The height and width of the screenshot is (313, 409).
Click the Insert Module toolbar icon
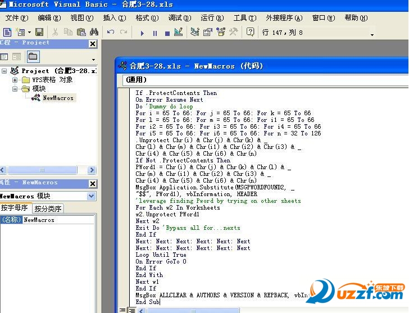tap(21, 33)
